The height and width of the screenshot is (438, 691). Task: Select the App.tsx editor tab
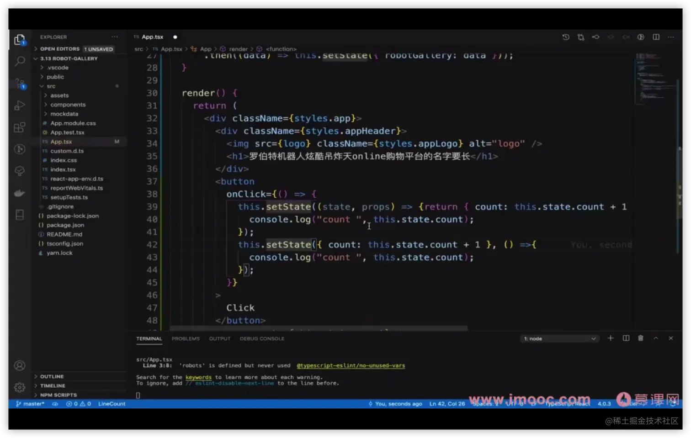coord(153,37)
